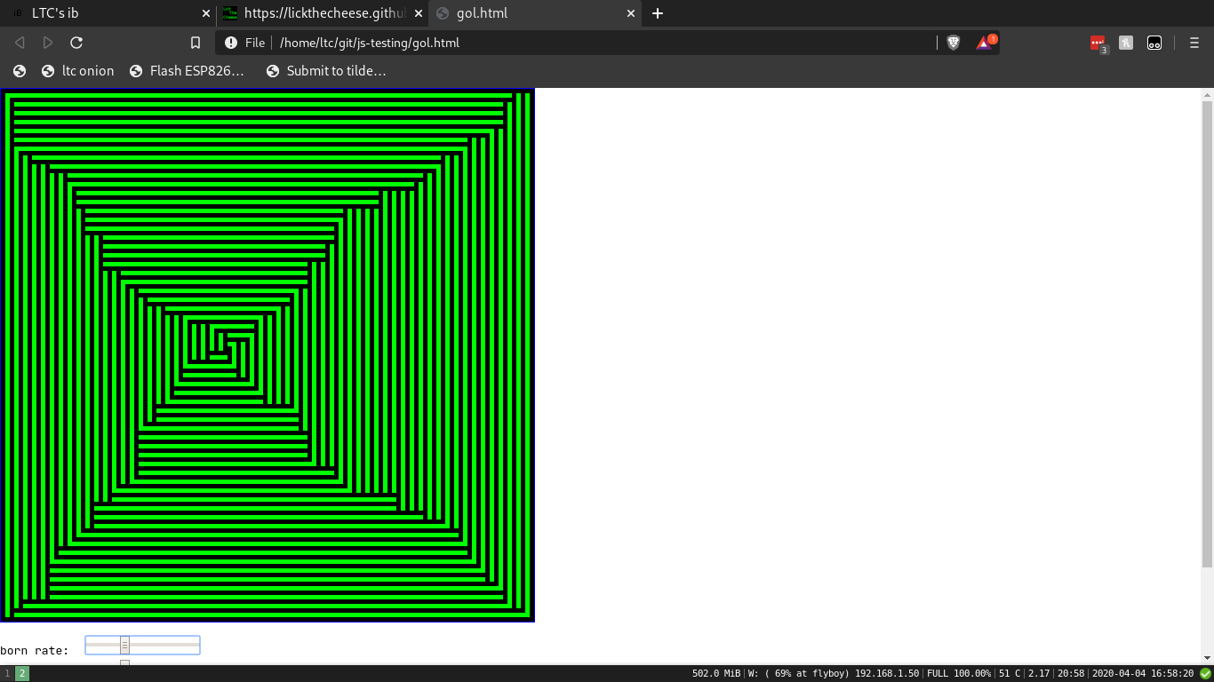
Task: Click the born rate slider
Action: (x=142, y=646)
